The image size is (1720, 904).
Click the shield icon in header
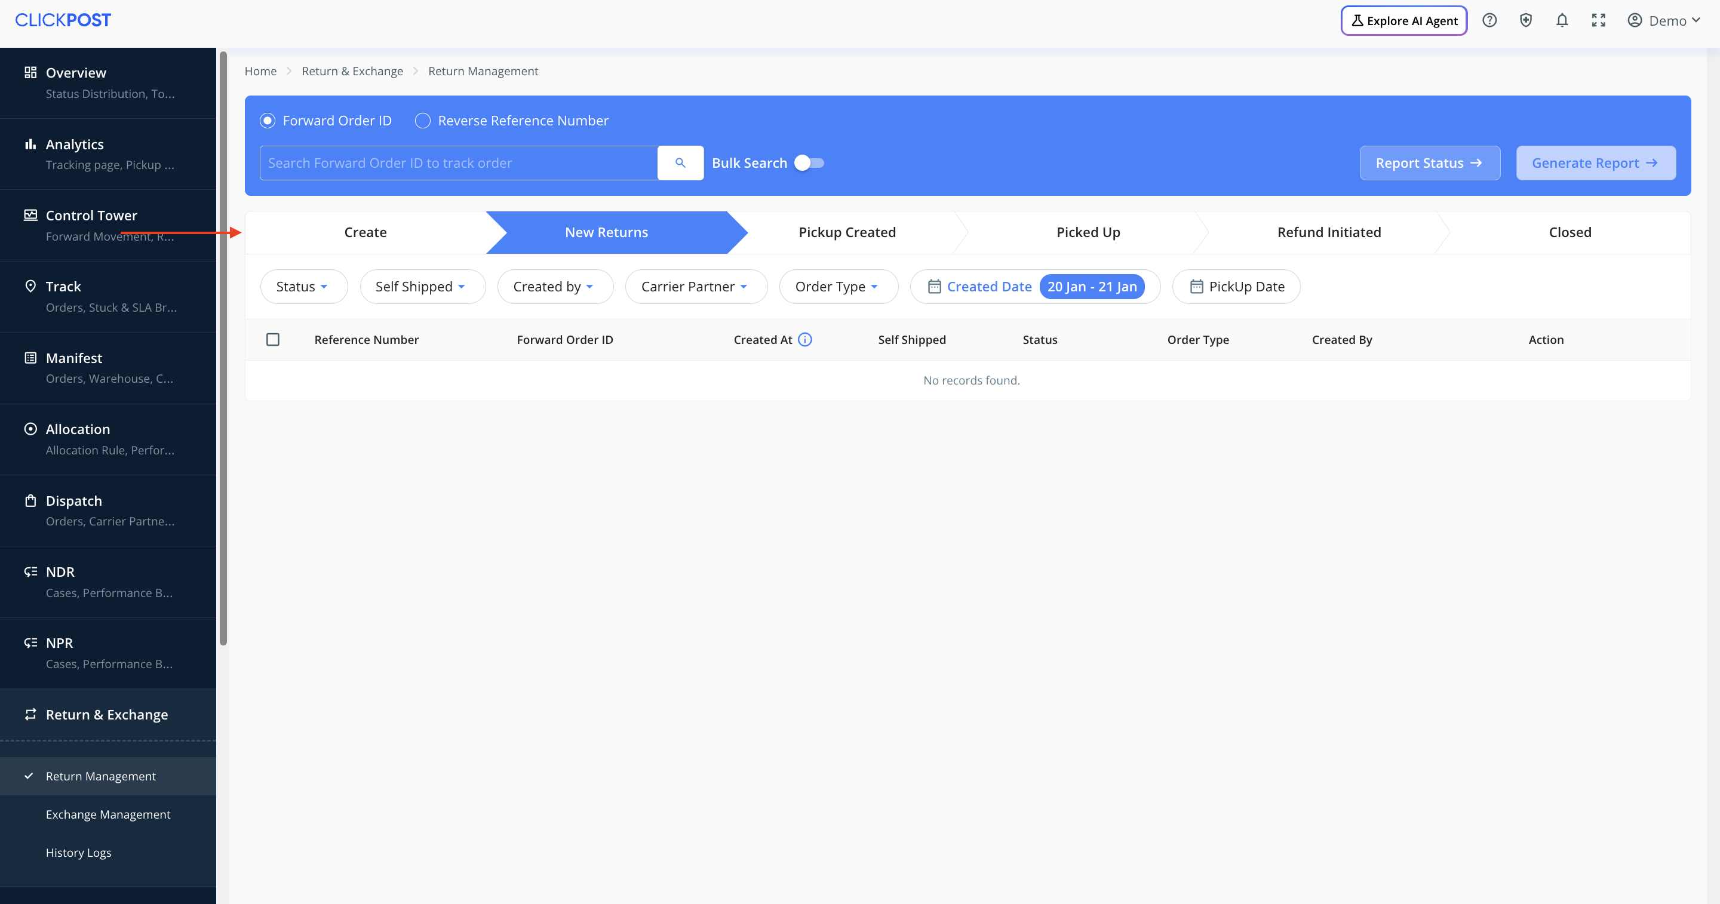coord(1526,21)
